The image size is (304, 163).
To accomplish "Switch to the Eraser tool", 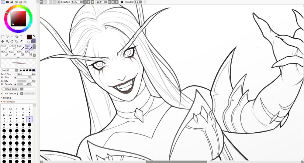I will pyautogui.click(x=13, y=53).
